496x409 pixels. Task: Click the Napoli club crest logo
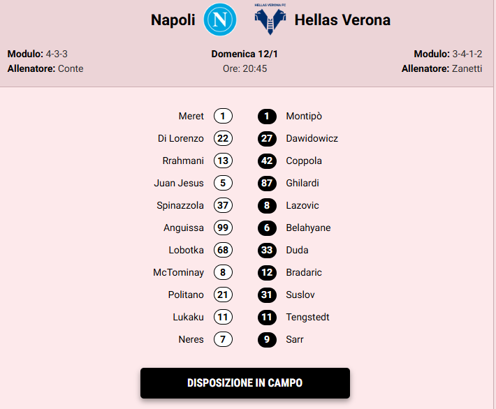coord(220,20)
